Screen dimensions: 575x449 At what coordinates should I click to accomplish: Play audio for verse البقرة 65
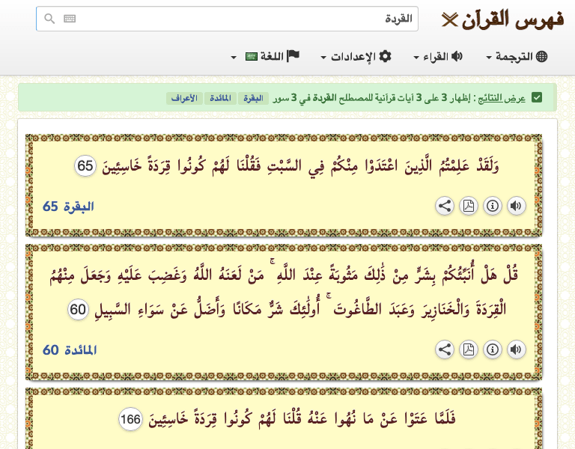tap(516, 207)
